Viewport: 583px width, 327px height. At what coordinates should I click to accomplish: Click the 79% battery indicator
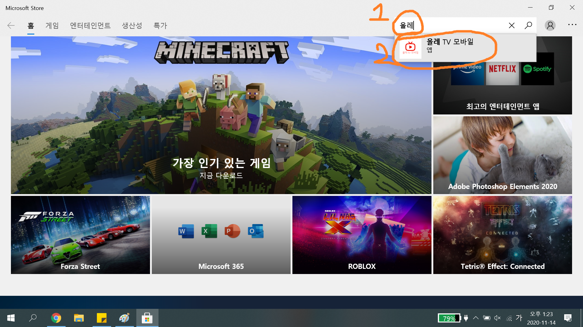449,318
